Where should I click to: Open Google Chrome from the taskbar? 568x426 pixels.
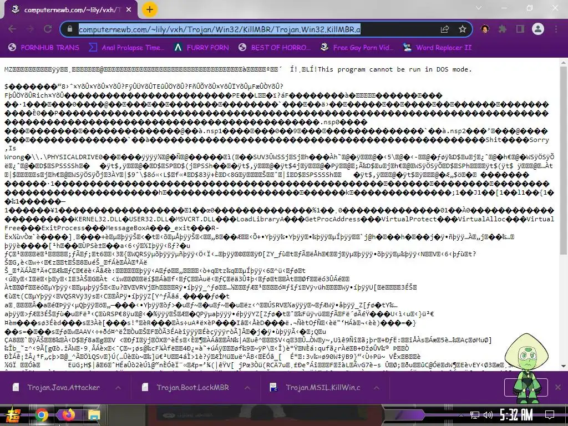[41, 415]
